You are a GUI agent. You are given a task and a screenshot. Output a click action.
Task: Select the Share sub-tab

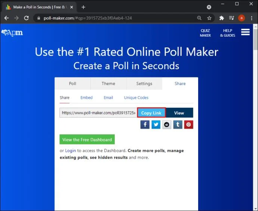tap(64, 98)
